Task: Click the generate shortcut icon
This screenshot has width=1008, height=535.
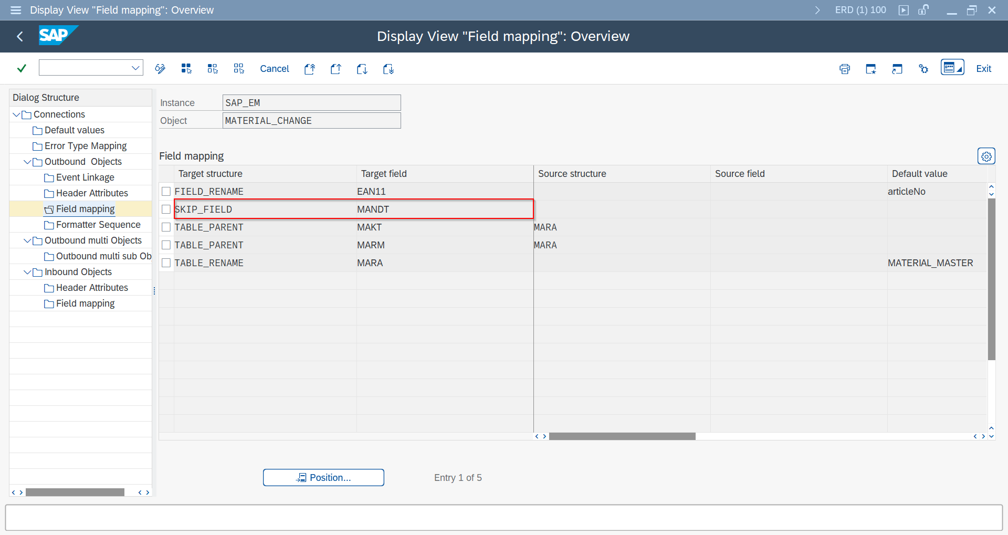Action: [x=897, y=69]
